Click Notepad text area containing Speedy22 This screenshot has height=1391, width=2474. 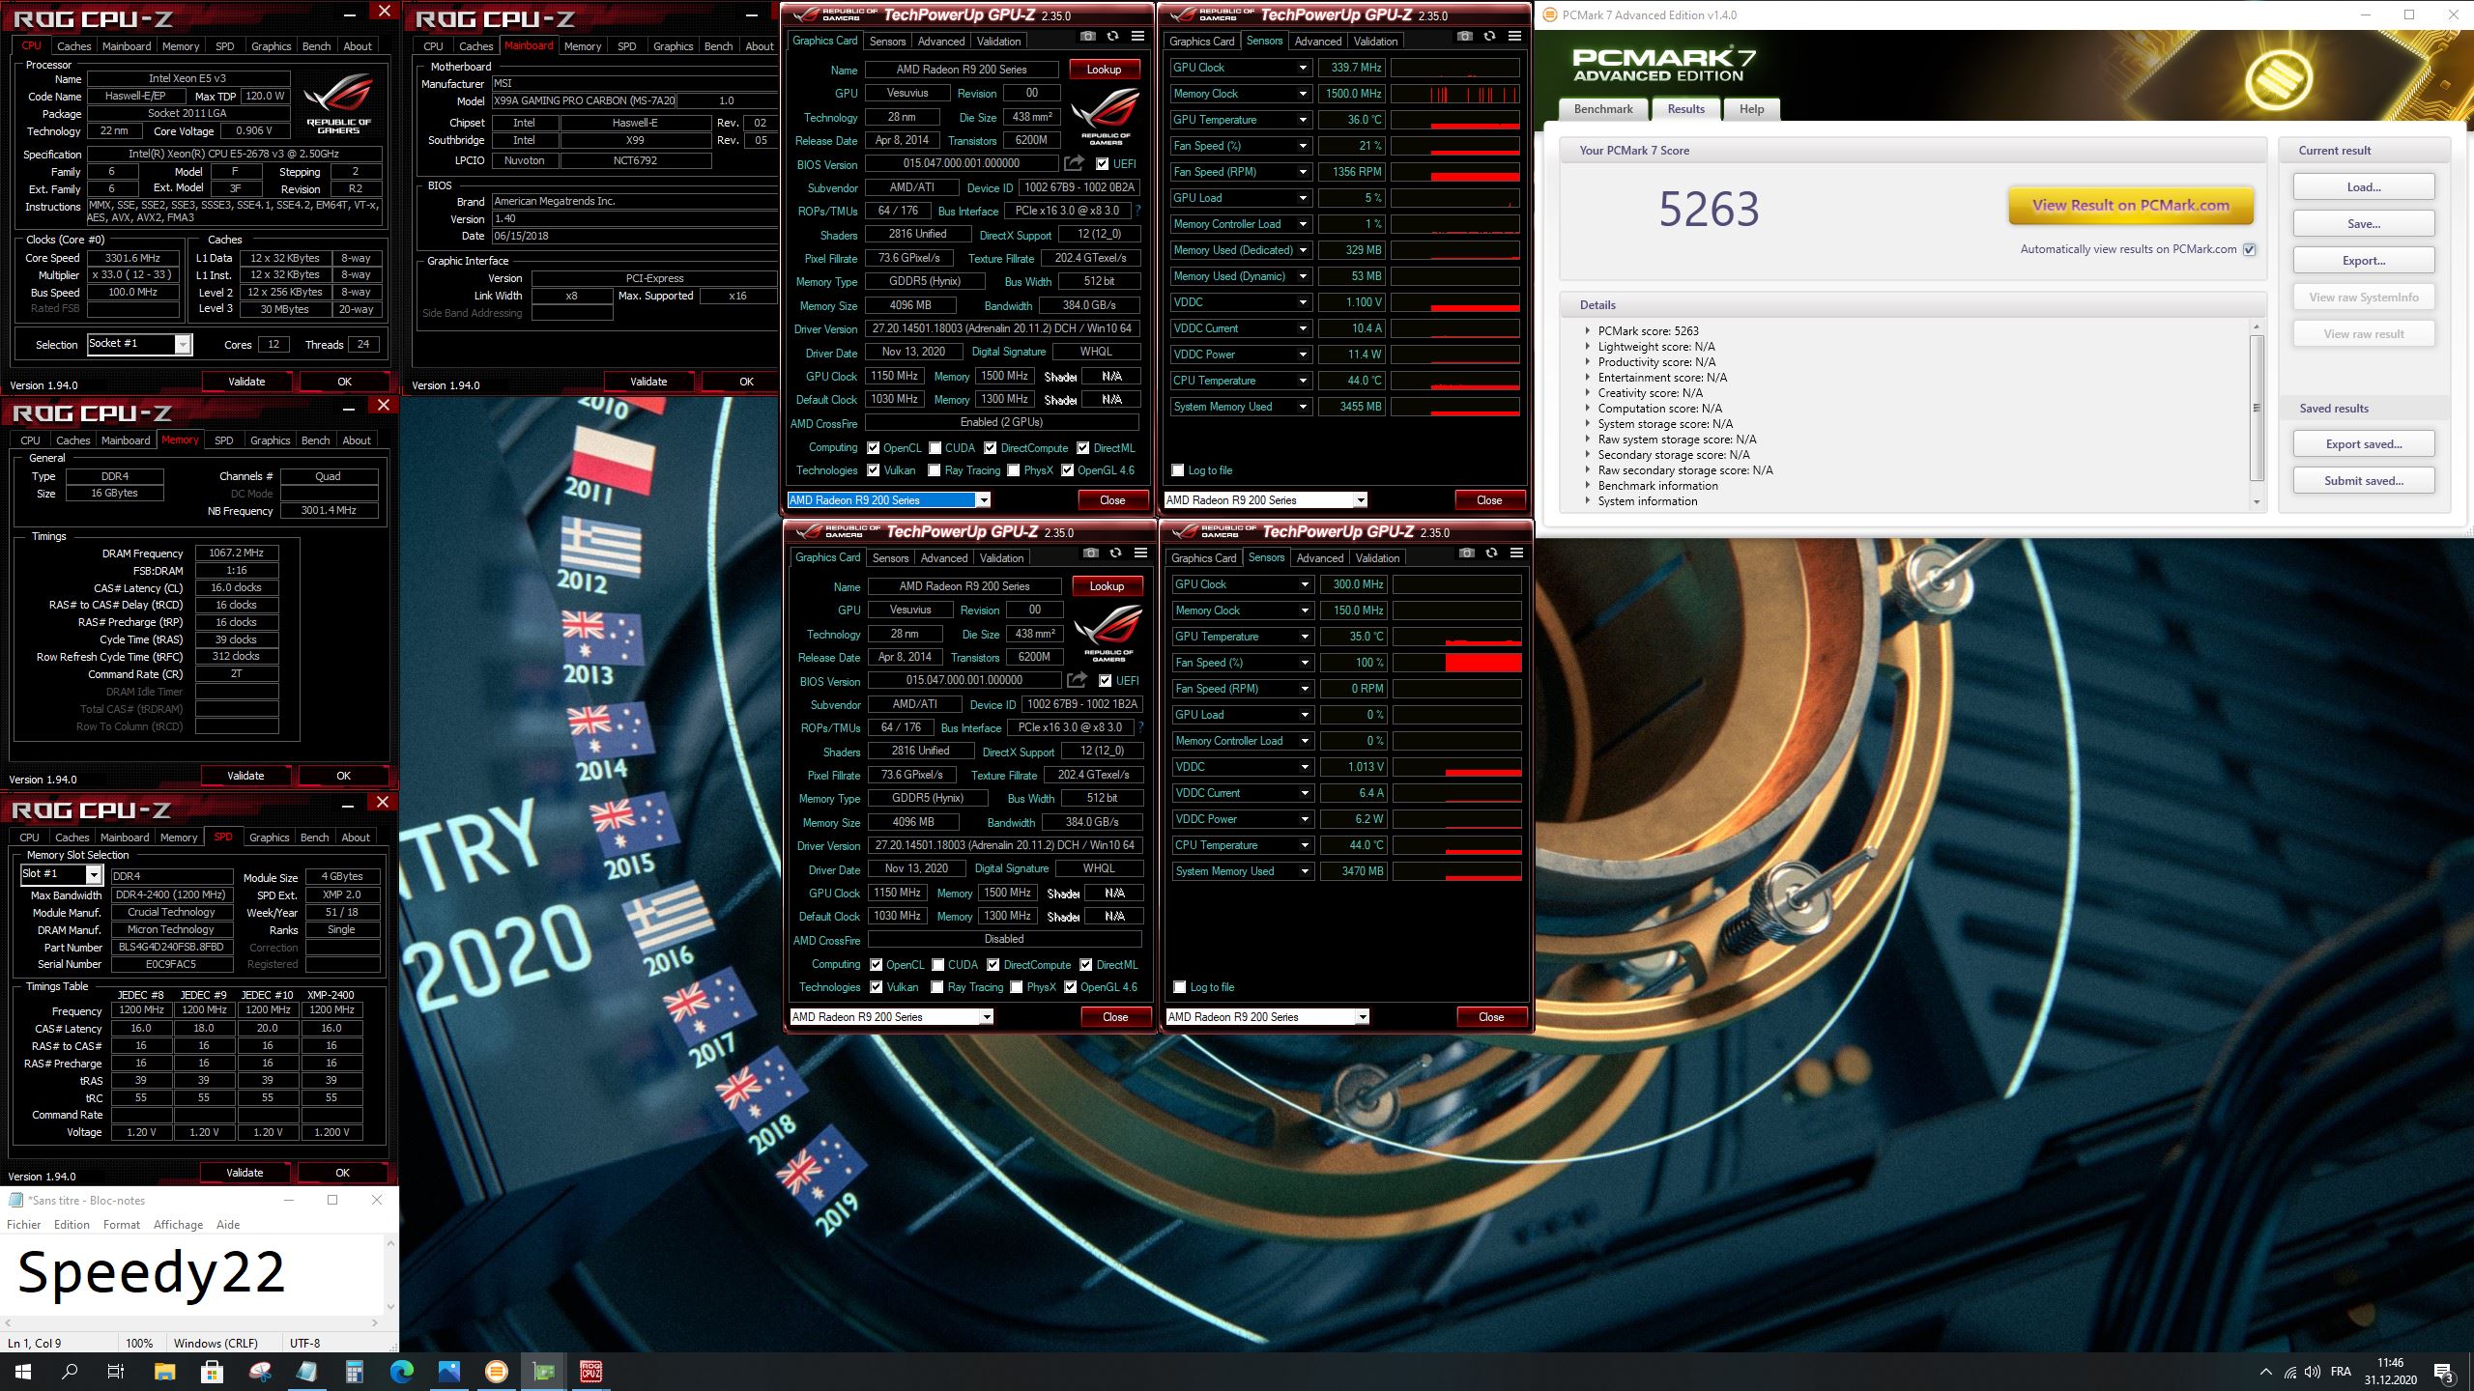click(x=192, y=1275)
